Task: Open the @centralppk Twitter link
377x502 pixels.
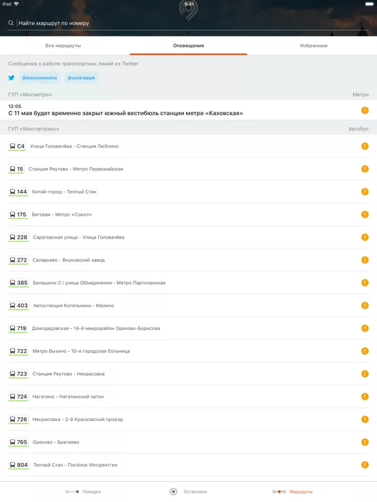Action: pyautogui.click(x=81, y=78)
